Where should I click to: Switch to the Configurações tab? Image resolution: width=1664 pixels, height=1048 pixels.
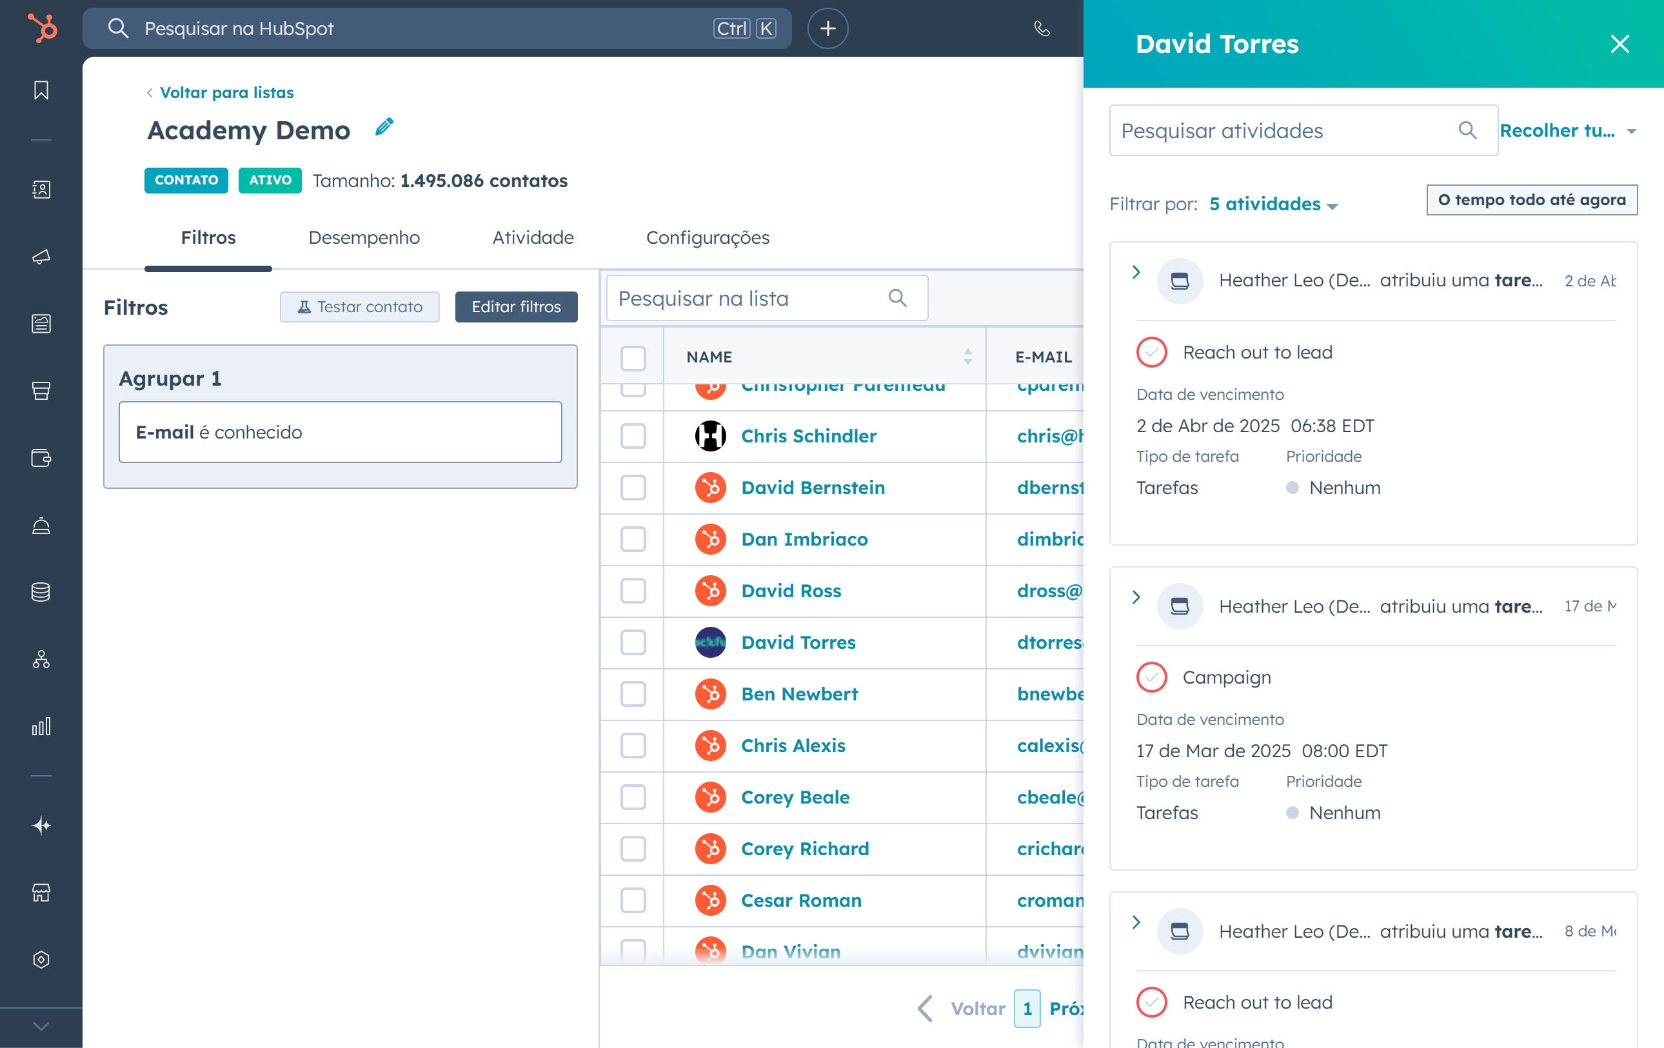tap(708, 237)
